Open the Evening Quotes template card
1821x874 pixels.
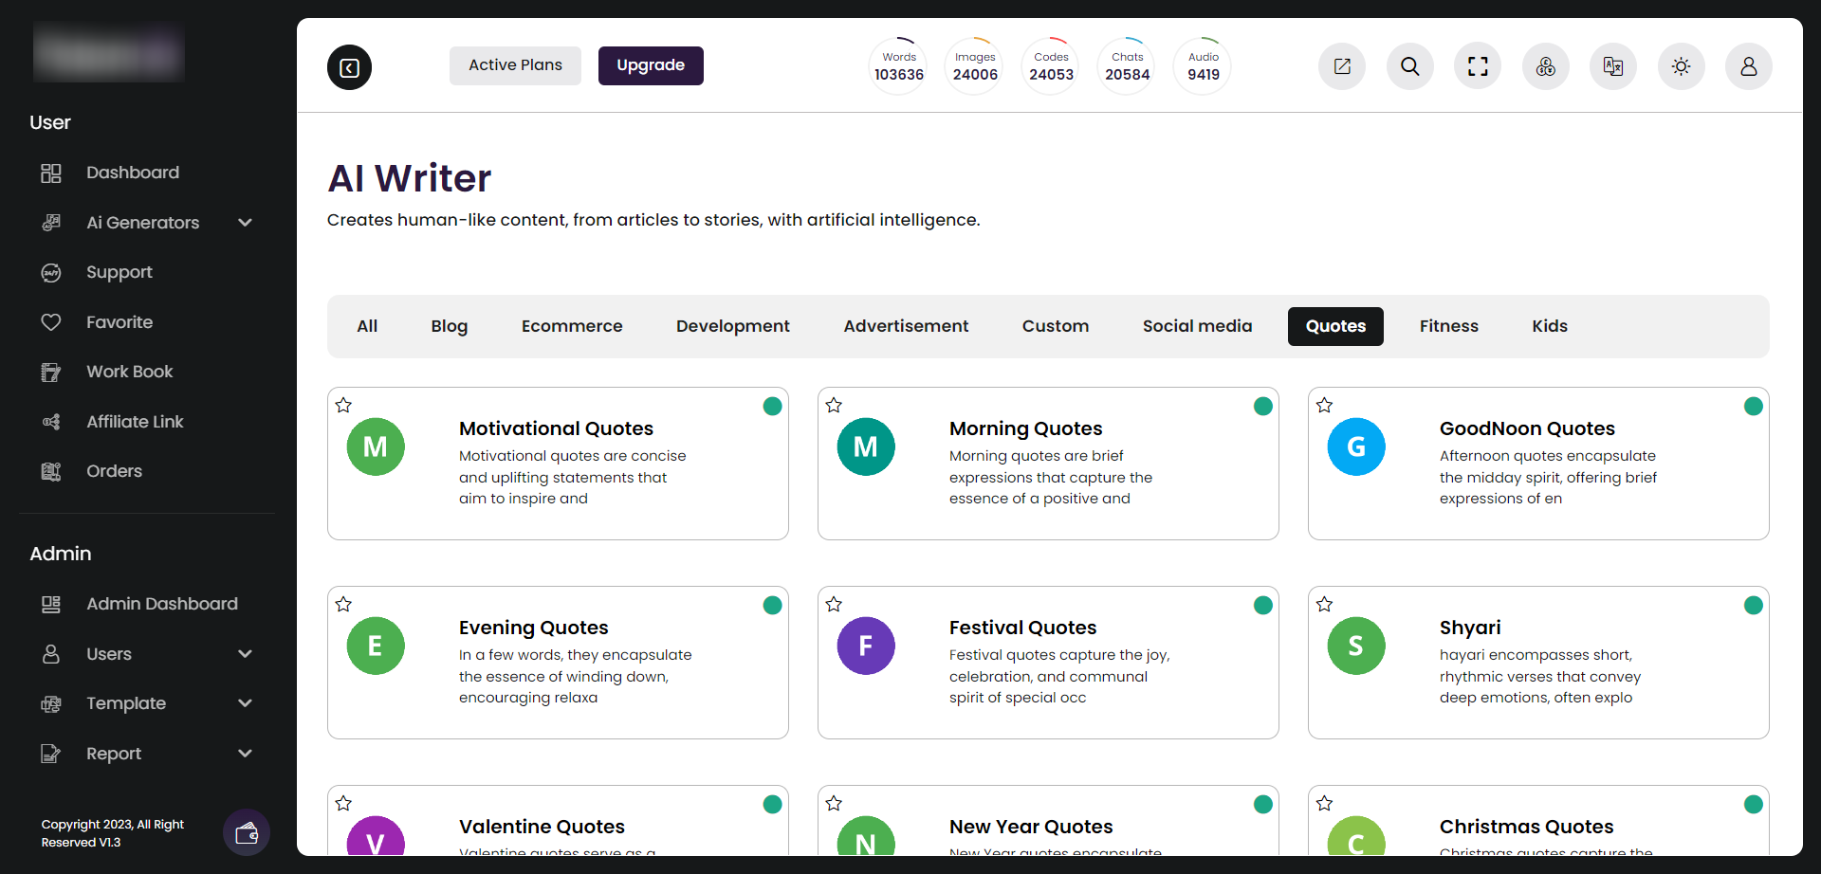[558, 662]
